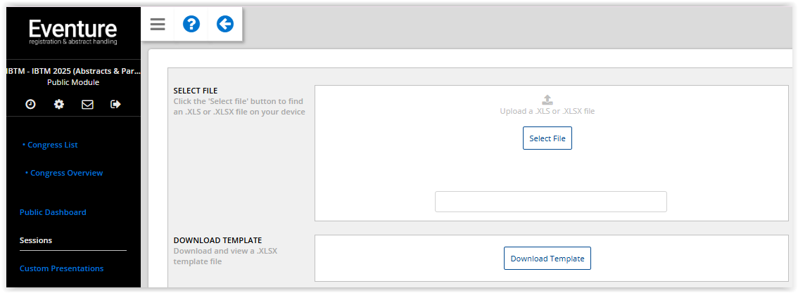Screen dimensions: 798x293
Task: Open settings via the gear icon
Action: [x=59, y=104]
